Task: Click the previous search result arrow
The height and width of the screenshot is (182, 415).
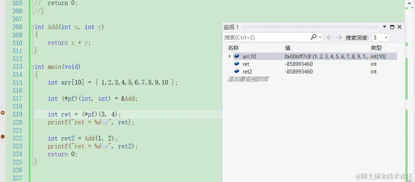Action: (330, 37)
